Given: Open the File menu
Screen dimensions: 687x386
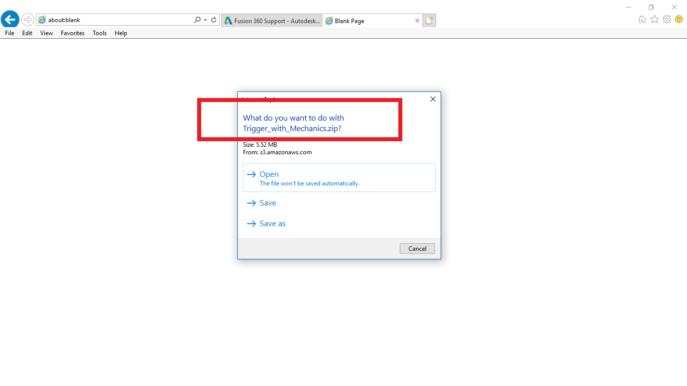Looking at the screenshot, I should [x=10, y=33].
